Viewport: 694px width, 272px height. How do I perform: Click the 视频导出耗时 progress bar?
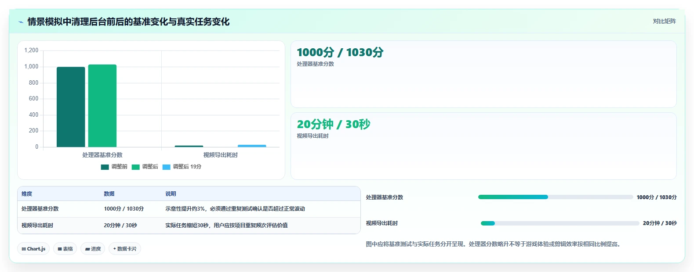[560, 223]
